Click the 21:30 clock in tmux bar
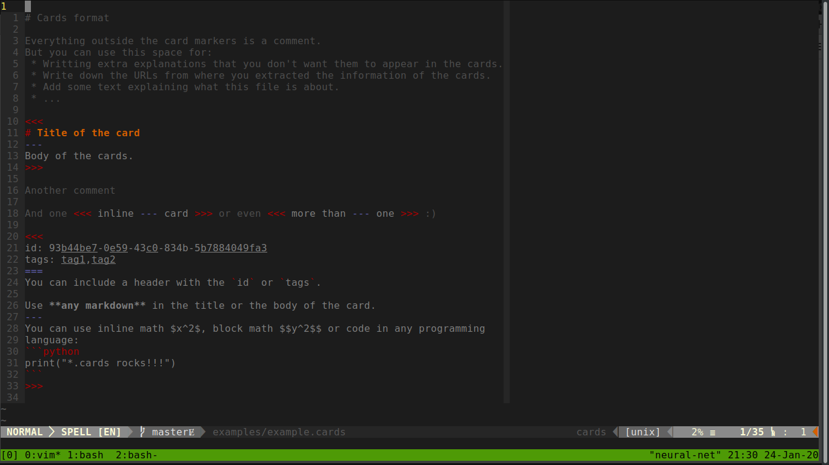 [742, 455]
